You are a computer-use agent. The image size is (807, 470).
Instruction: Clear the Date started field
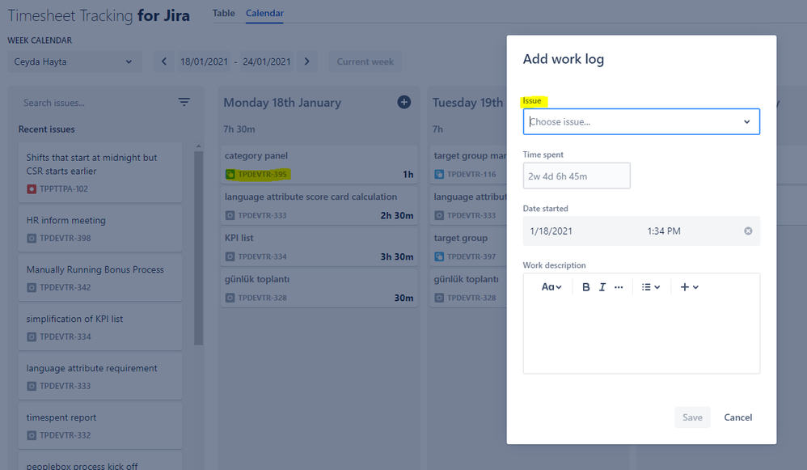(748, 231)
